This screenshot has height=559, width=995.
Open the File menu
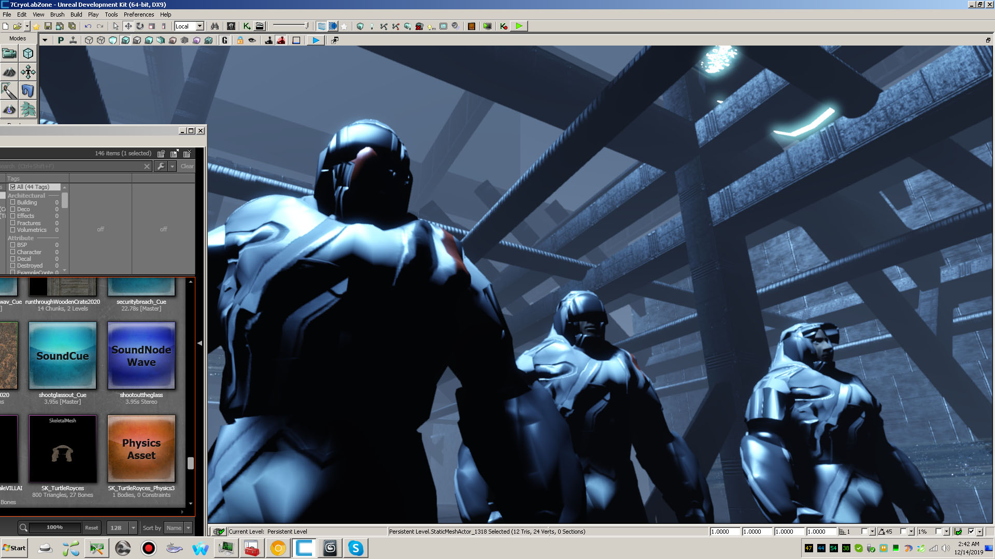[x=7, y=14]
